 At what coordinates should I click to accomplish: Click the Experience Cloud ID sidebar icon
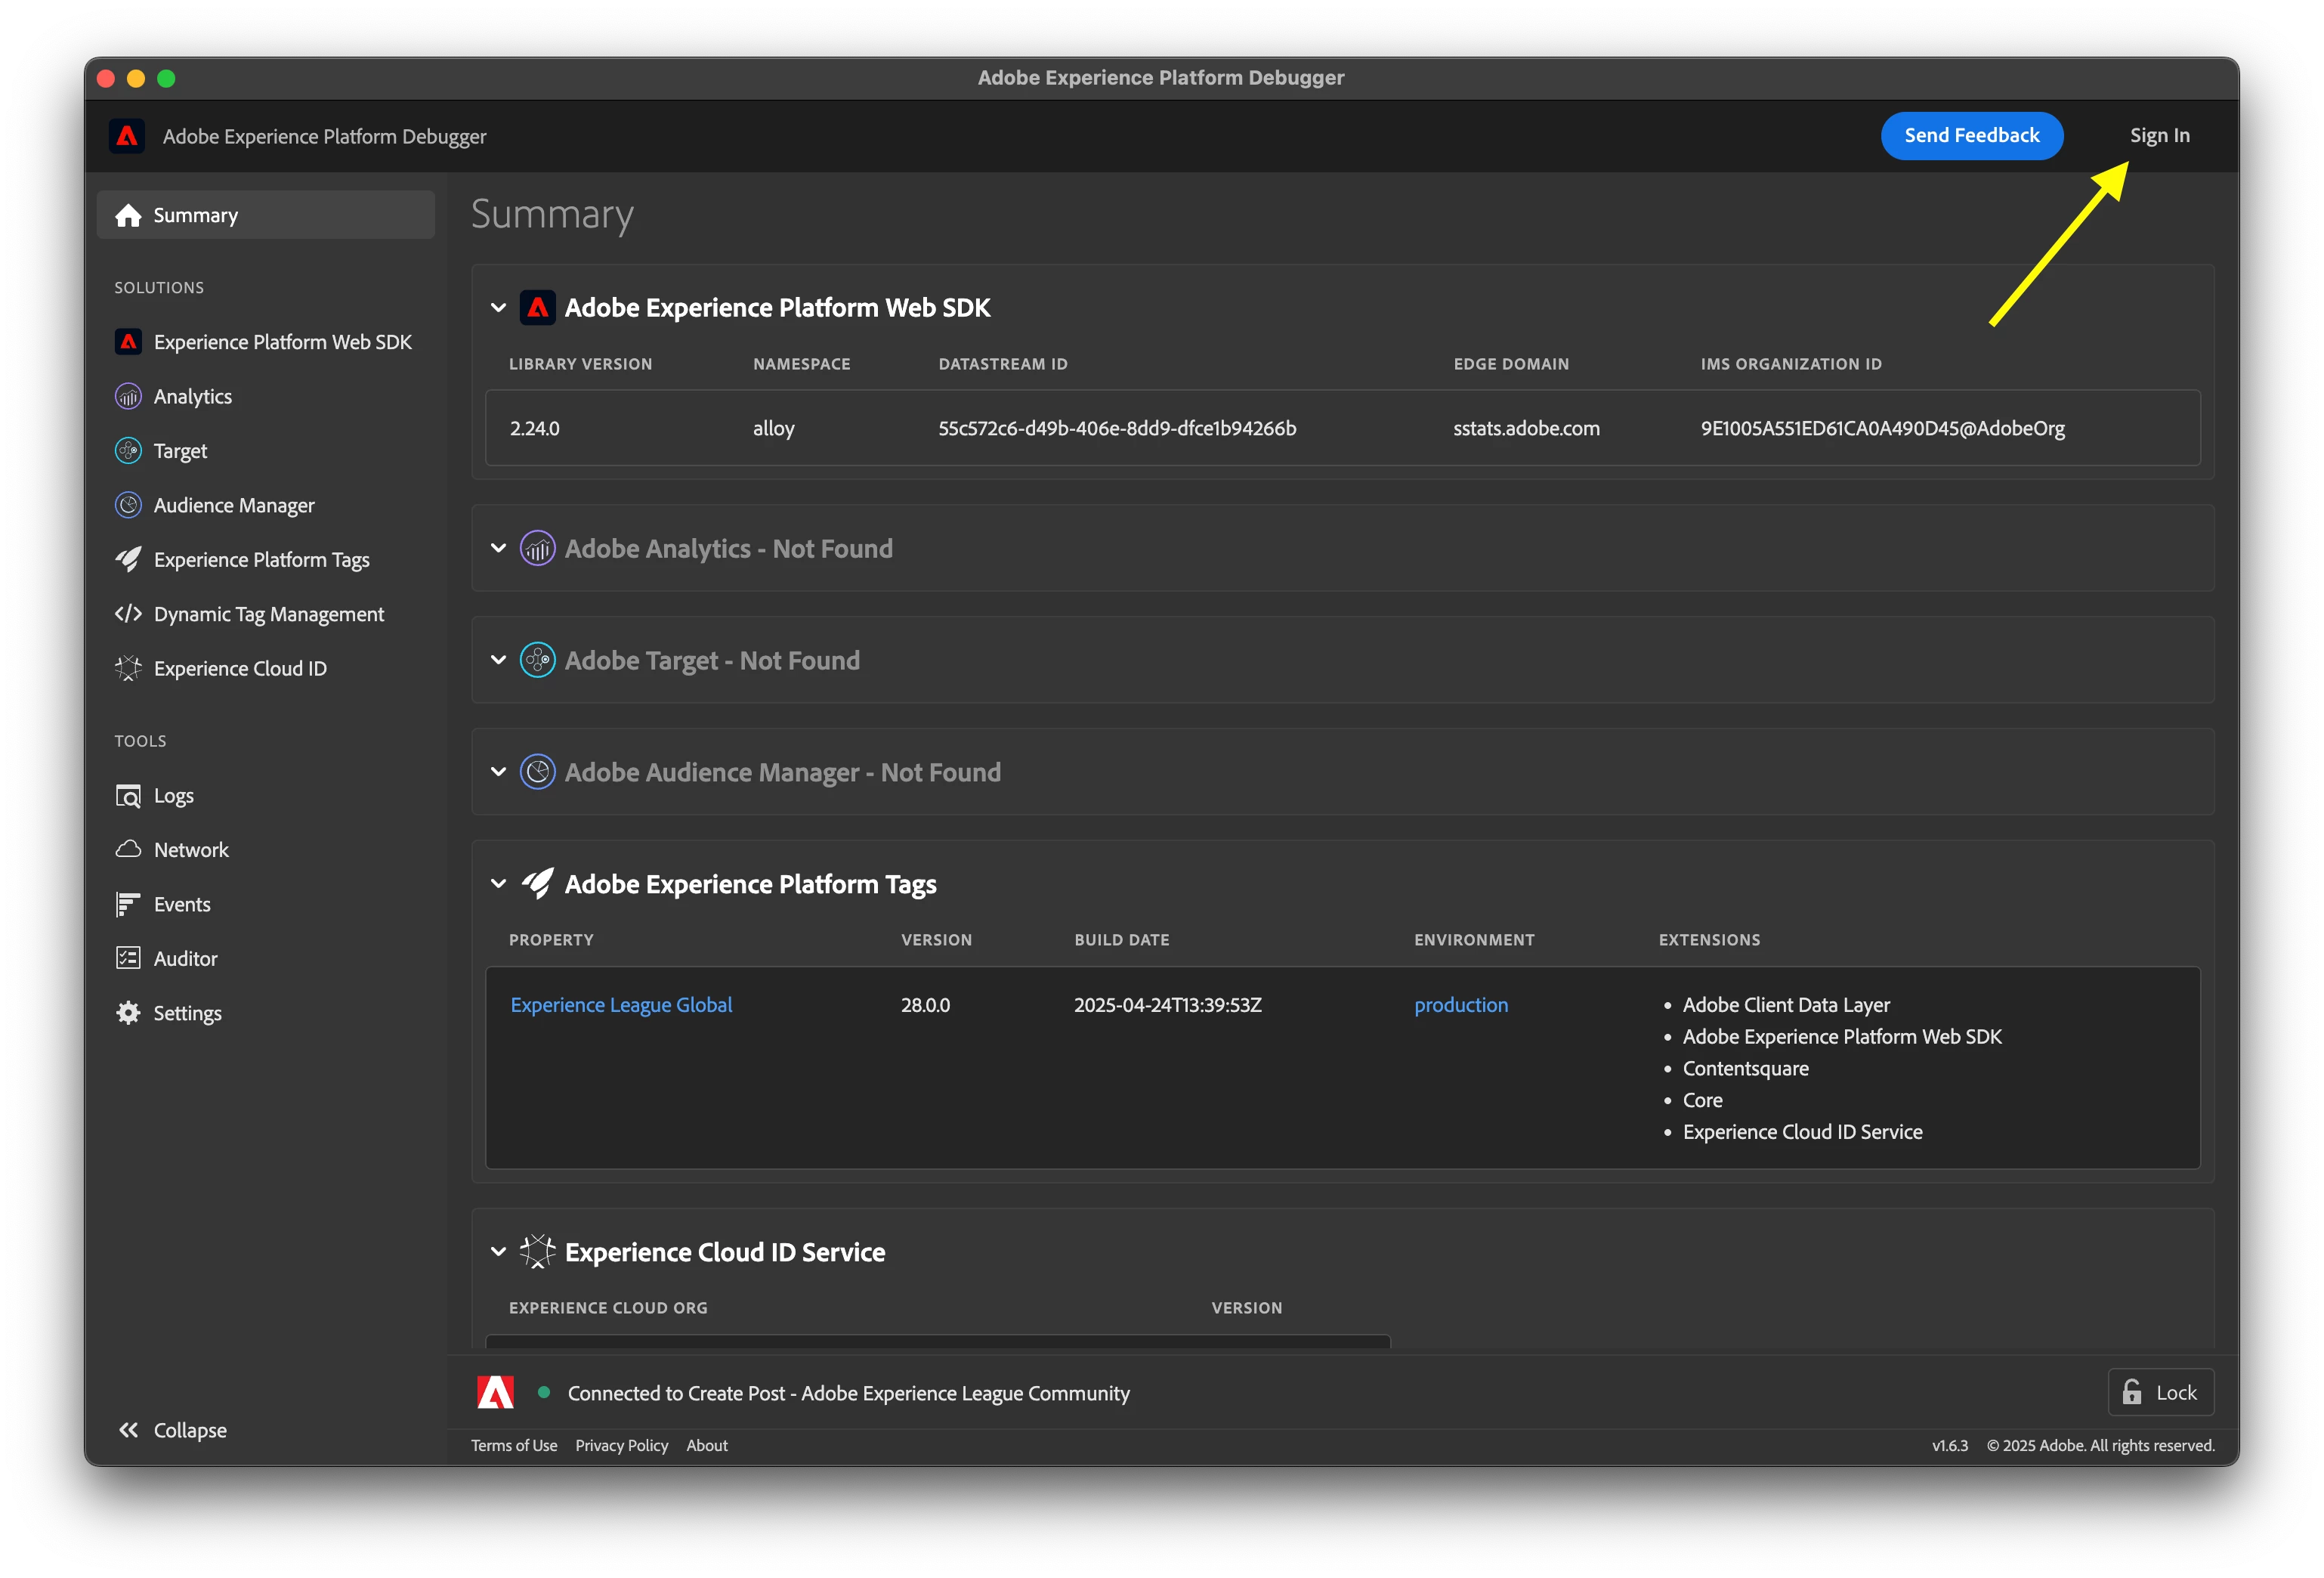(128, 668)
